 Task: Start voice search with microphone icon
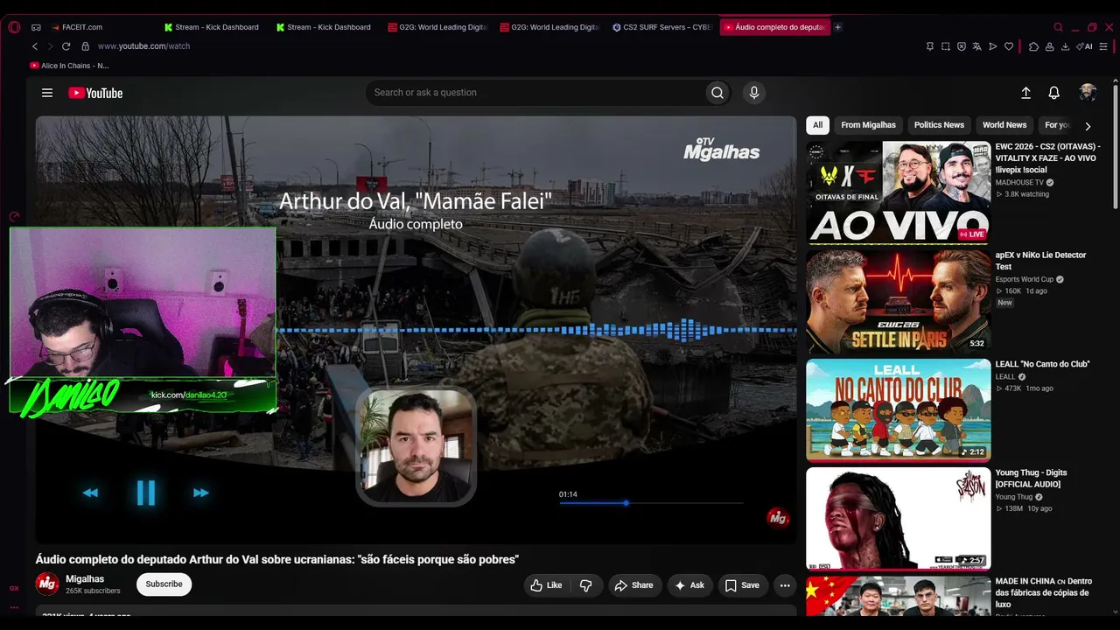[x=753, y=93]
